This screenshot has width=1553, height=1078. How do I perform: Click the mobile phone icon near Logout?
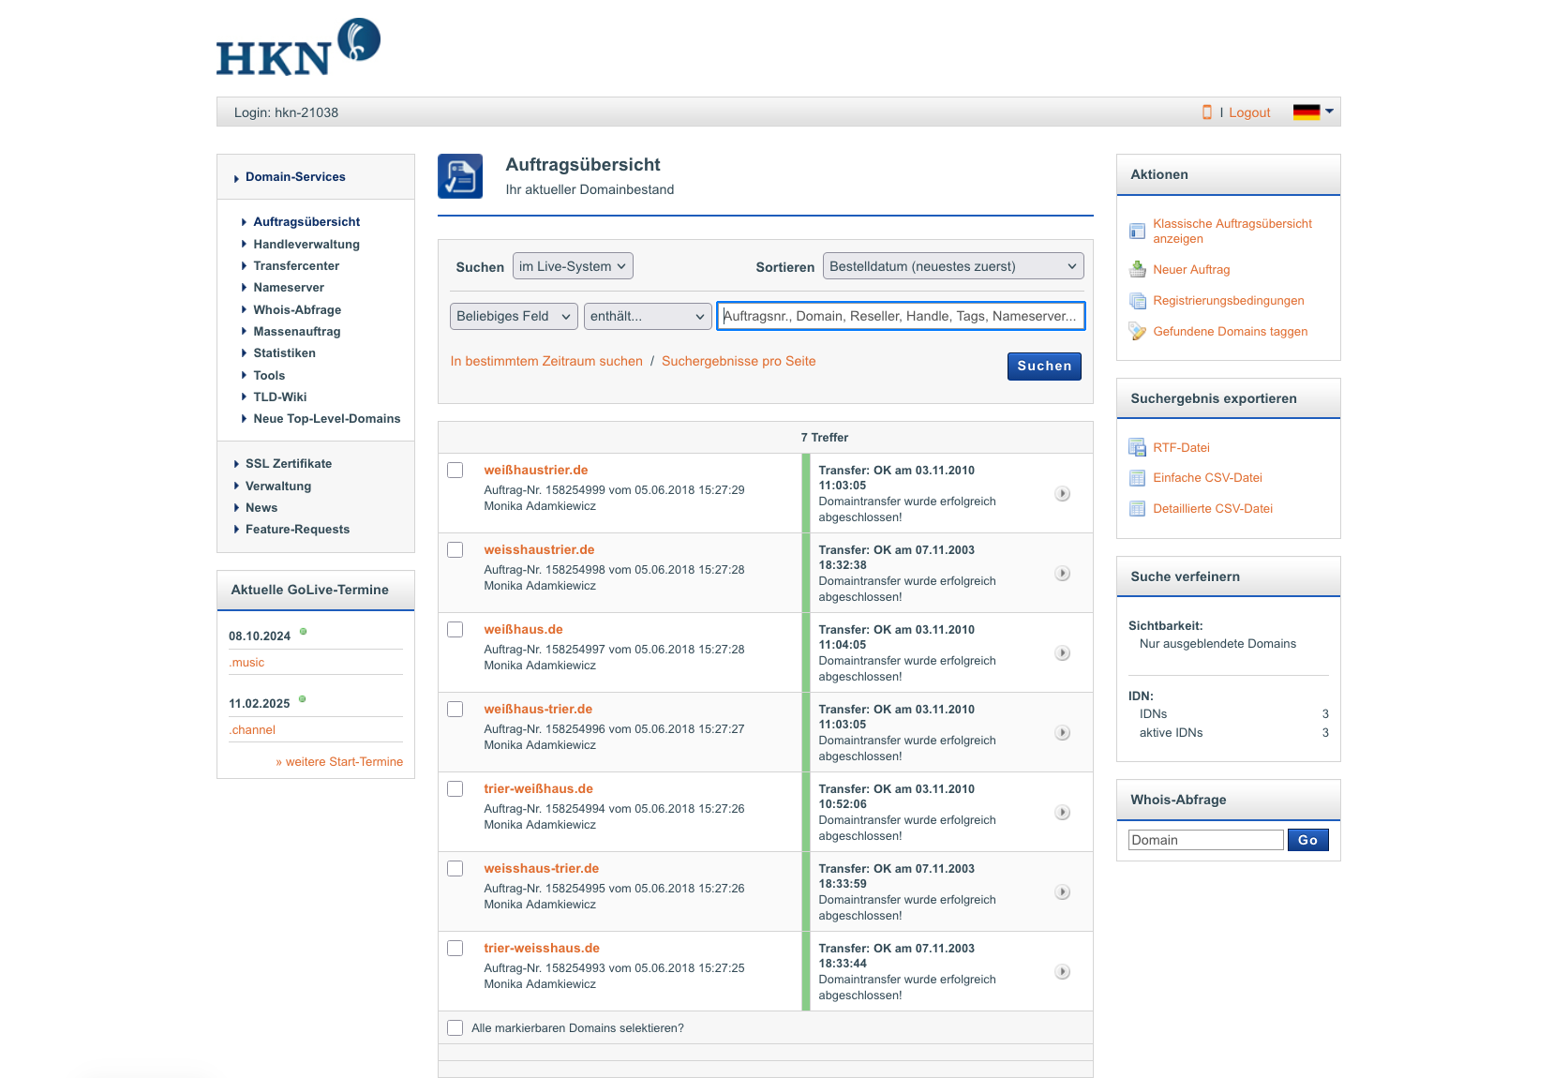tap(1206, 112)
